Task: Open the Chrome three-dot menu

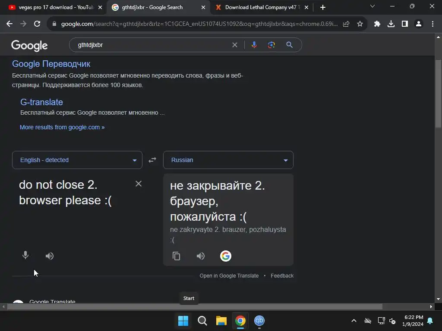Action: click(x=433, y=24)
